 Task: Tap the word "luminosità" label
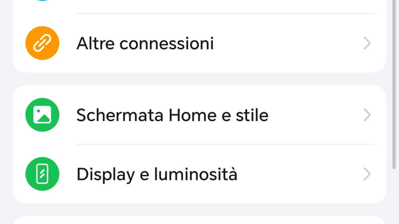(x=196, y=174)
